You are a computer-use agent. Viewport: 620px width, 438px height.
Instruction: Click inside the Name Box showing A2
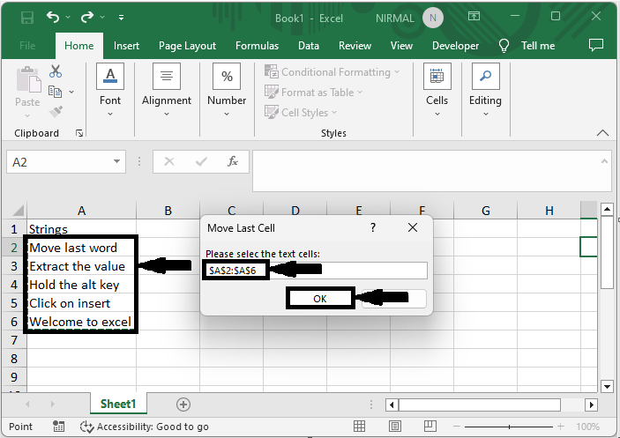pos(58,162)
